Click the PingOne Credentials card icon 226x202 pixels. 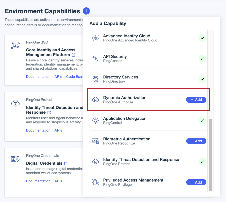(x=15, y=159)
